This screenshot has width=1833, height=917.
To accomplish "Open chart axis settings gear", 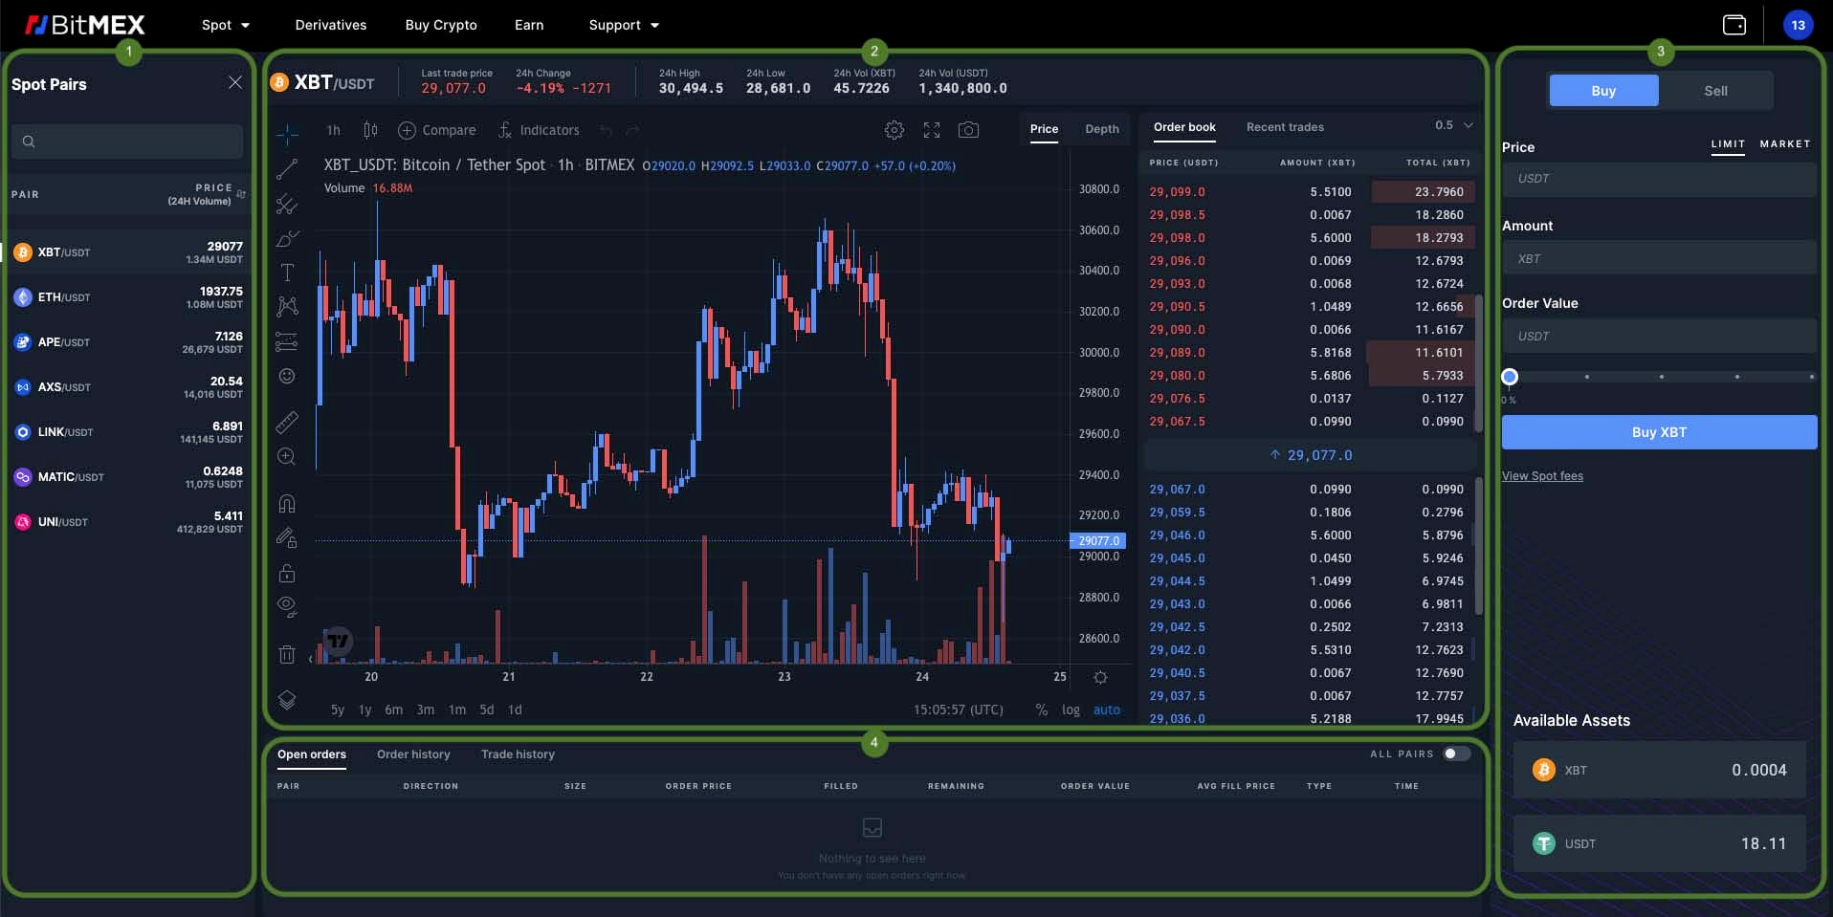I will (x=1100, y=677).
